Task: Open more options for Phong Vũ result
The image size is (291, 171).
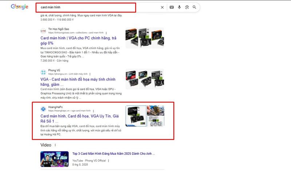Action: (x=90, y=74)
